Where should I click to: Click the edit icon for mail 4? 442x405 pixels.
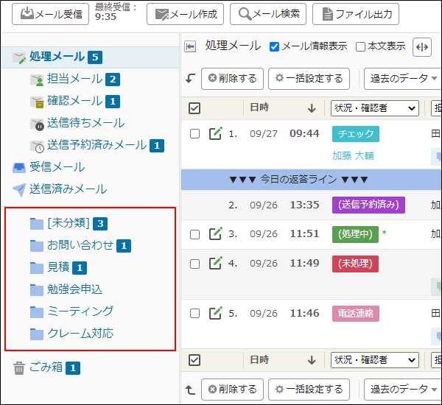coord(216,263)
